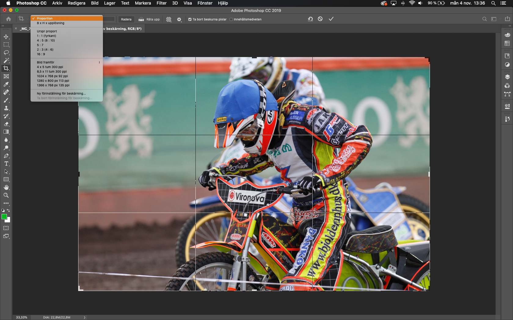
Task: Select the '1 : 1 (fyrkant)' ratio
Action: (67, 36)
